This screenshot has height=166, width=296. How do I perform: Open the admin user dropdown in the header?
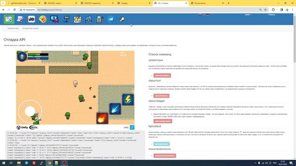coord(248,15)
